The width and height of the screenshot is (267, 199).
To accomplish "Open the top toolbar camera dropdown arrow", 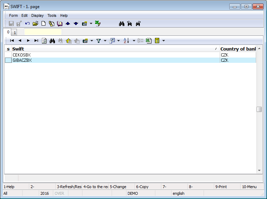I will coord(91,24).
